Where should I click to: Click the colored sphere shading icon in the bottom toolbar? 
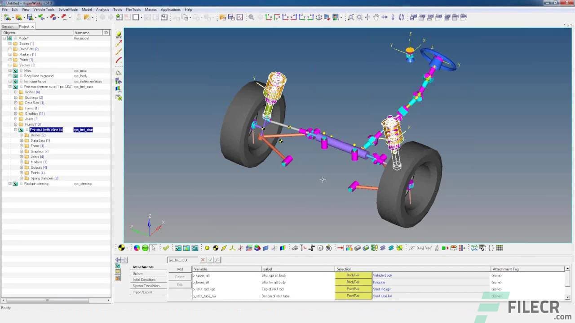point(136,247)
